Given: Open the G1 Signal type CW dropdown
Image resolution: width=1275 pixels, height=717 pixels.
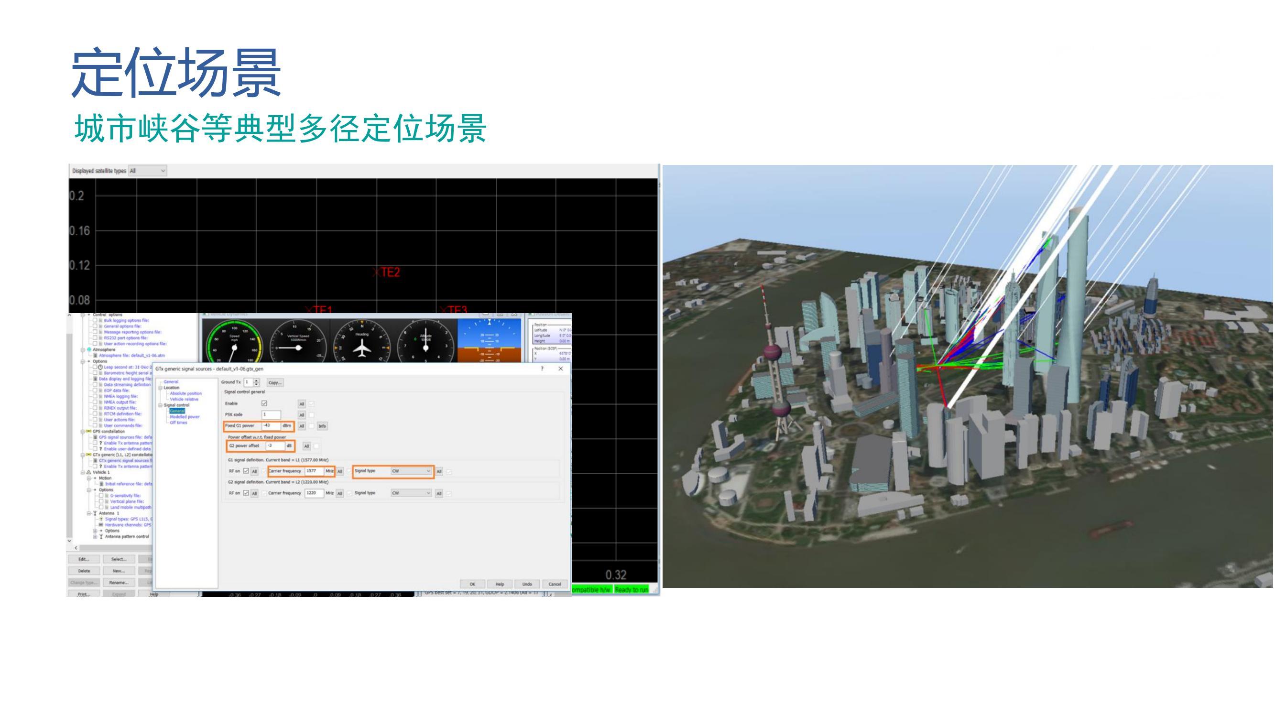Looking at the screenshot, I should coord(411,471).
